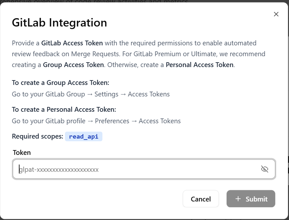The width and height of the screenshot is (289, 220).
Task: Cancel the GitLab integration setup
Action: point(201,199)
